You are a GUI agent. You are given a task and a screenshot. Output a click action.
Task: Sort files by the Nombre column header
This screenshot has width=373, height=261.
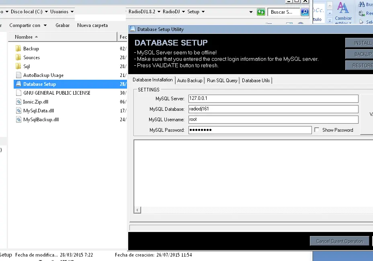click(x=24, y=37)
